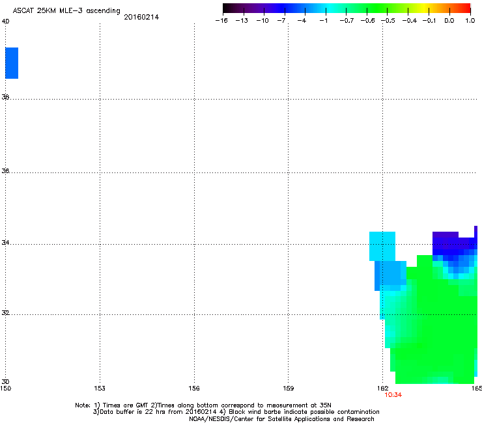Click colorbar label 0.0
Image resolution: width=482 pixels, height=423 pixels.
pyautogui.click(x=449, y=21)
